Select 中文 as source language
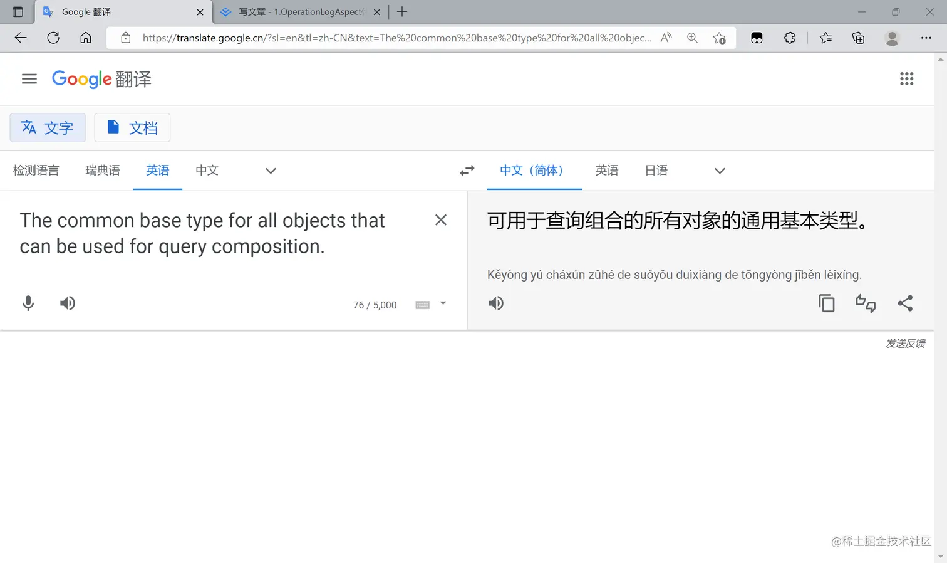Viewport: 947px width, 563px height. click(x=207, y=171)
